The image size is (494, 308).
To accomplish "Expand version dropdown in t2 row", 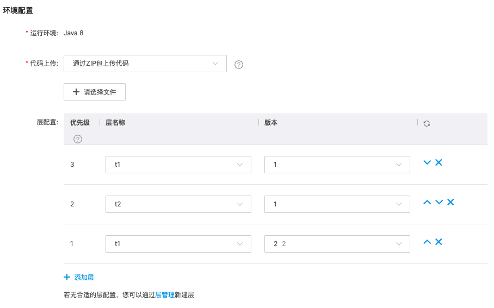I will click(x=337, y=204).
